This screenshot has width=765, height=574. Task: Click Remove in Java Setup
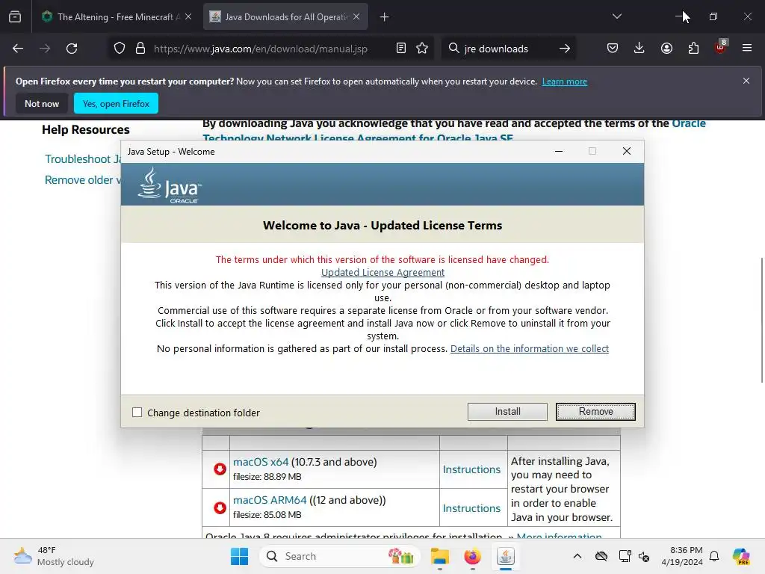595,412
